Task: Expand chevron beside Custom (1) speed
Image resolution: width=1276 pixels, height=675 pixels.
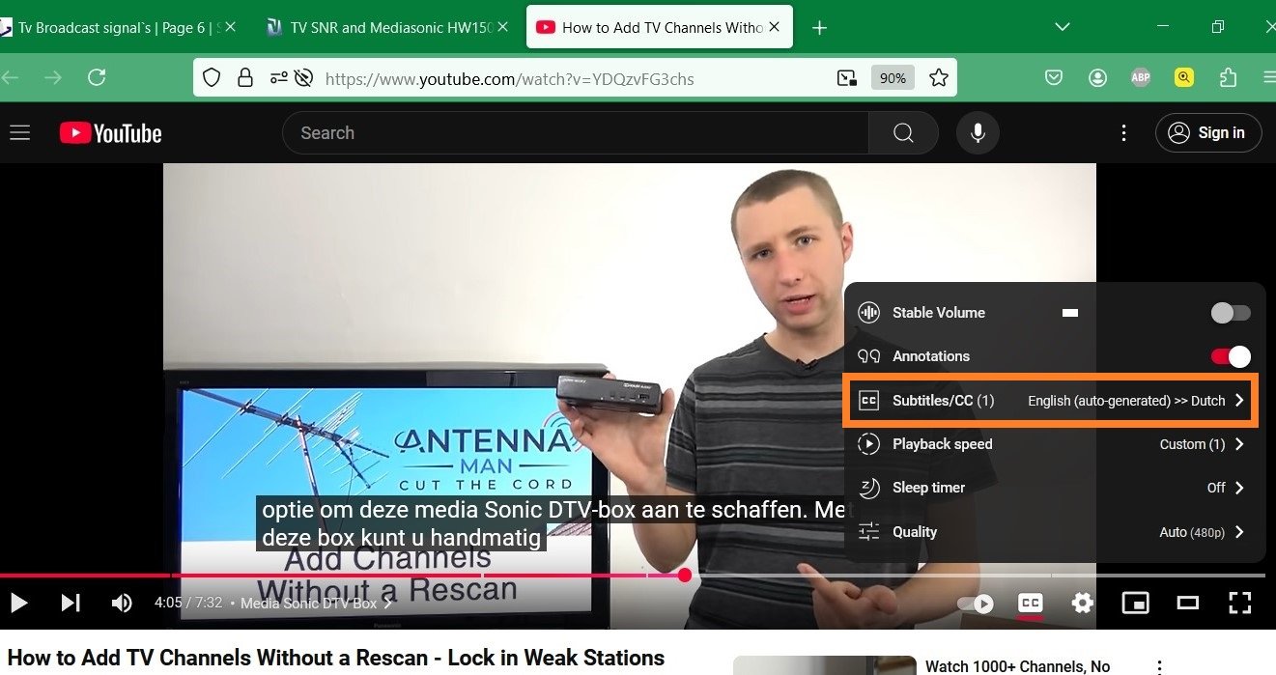Action: click(1239, 444)
